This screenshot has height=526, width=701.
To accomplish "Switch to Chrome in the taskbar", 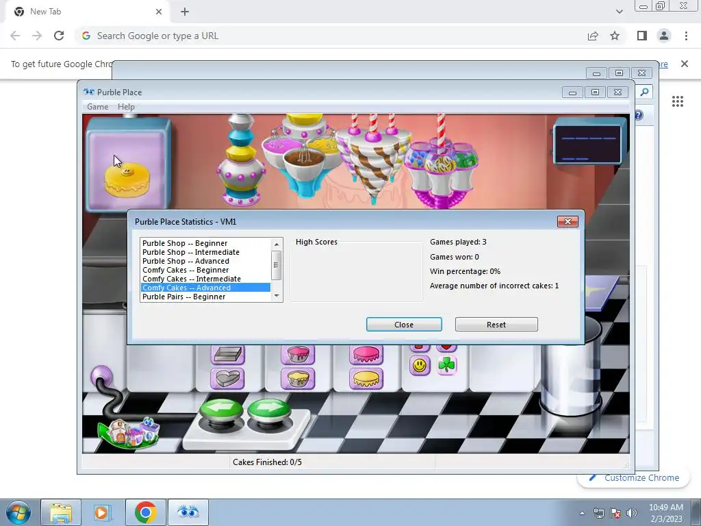I will 145,512.
